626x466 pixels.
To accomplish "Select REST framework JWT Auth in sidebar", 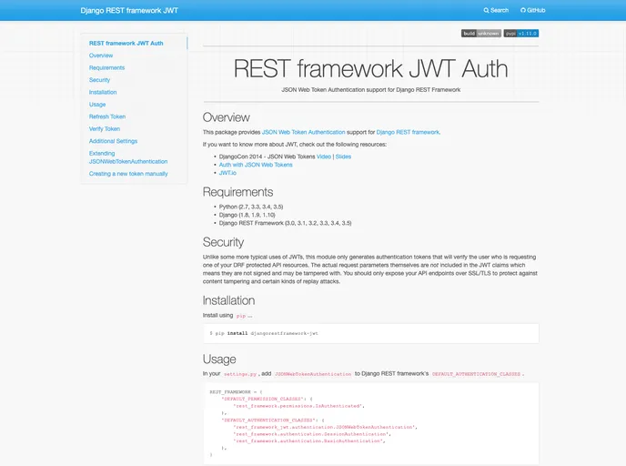I will click(x=126, y=43).
